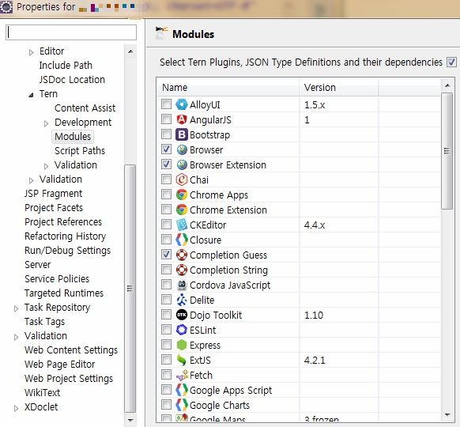Image resolution: width=460 pixels, height=427 pixels.
Task: Click the Fetch module icon
Action: click(x=182, y=375)
